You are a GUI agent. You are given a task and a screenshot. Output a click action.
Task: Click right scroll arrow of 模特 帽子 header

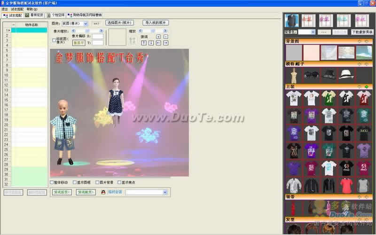[367, 64]
